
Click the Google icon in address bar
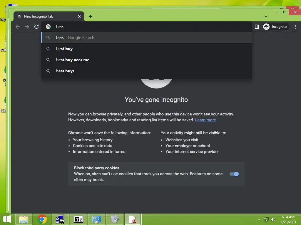[x=48, y=27]
